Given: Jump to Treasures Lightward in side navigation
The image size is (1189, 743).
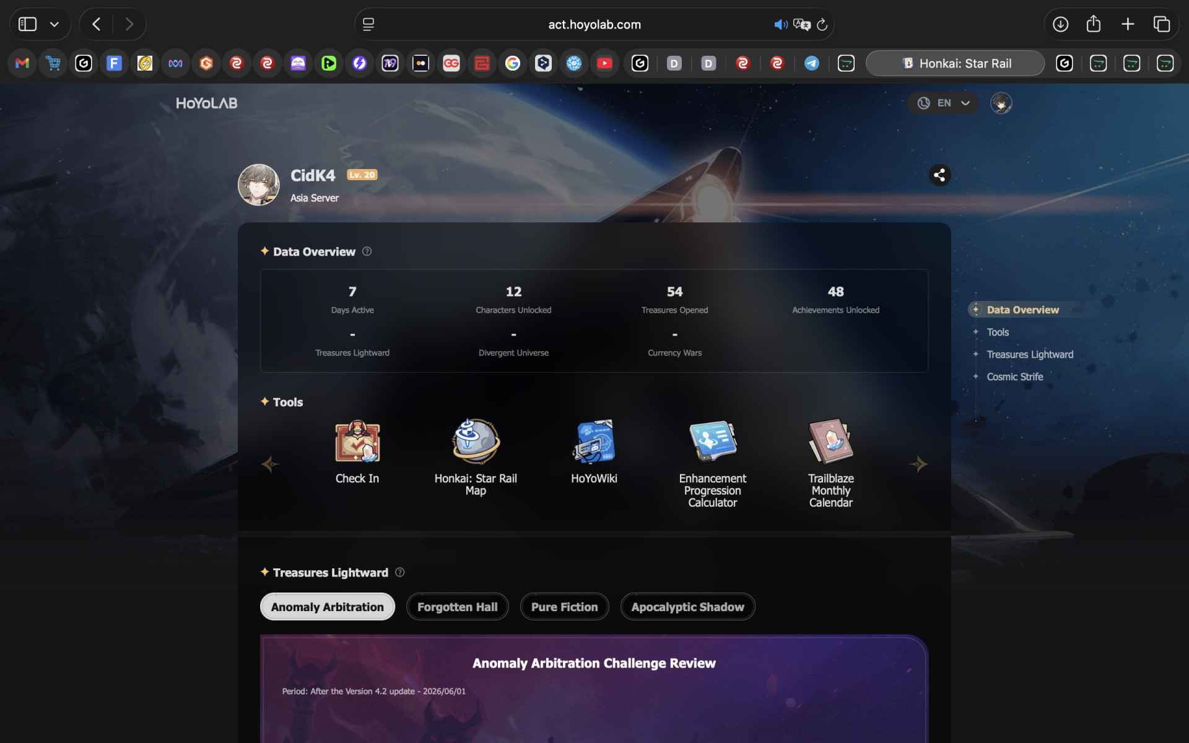Looking at the screenshot, I should click(x=1030, y=354).
